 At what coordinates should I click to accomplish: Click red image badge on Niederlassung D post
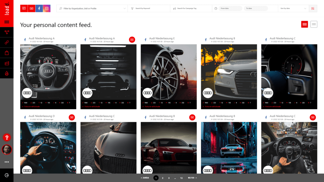[72, 118]
